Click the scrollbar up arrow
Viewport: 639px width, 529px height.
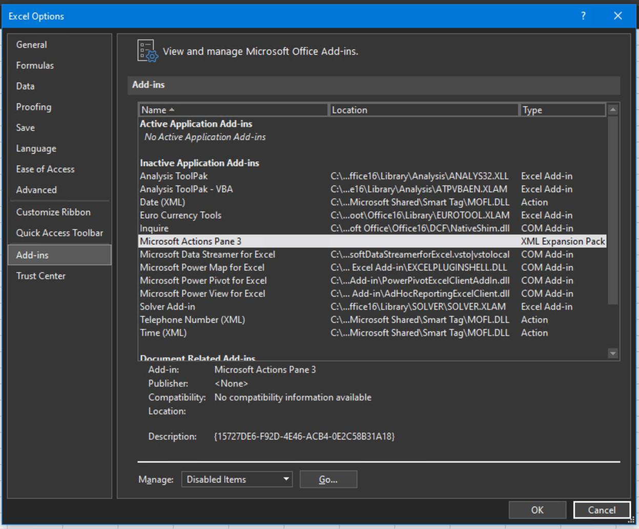[612, 109]
